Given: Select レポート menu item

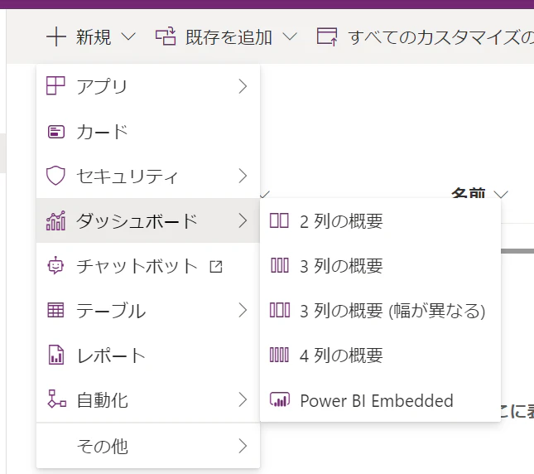Looking at the screenshot, I should tap(148, 355).
